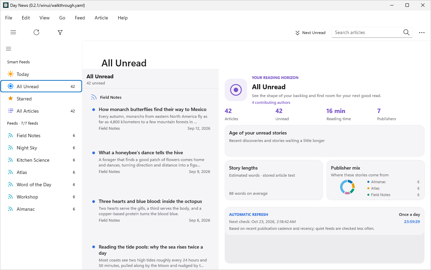Viewport: 431px width, 270px height.
Task: Select the Almanac feed in sidebar
Action: pos(41,209)
